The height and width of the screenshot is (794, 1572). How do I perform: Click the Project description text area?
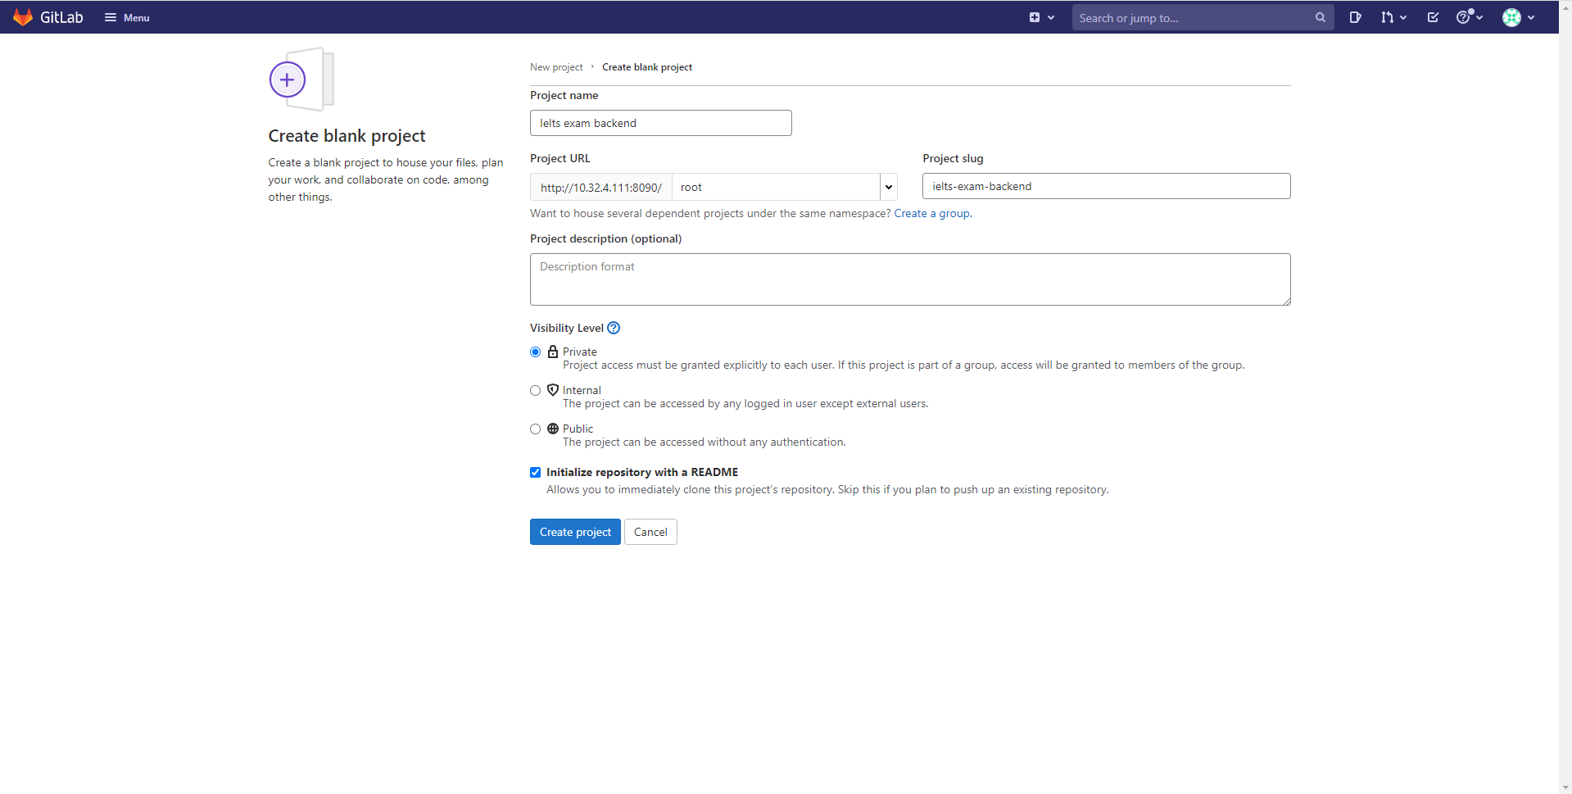[910, 279]
